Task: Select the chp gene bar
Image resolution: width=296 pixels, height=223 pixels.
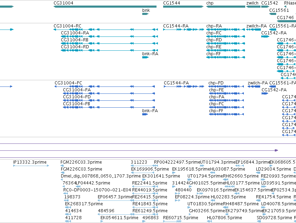Action: [x=226, y=7]
